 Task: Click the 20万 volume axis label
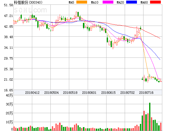tap(9, 113)
